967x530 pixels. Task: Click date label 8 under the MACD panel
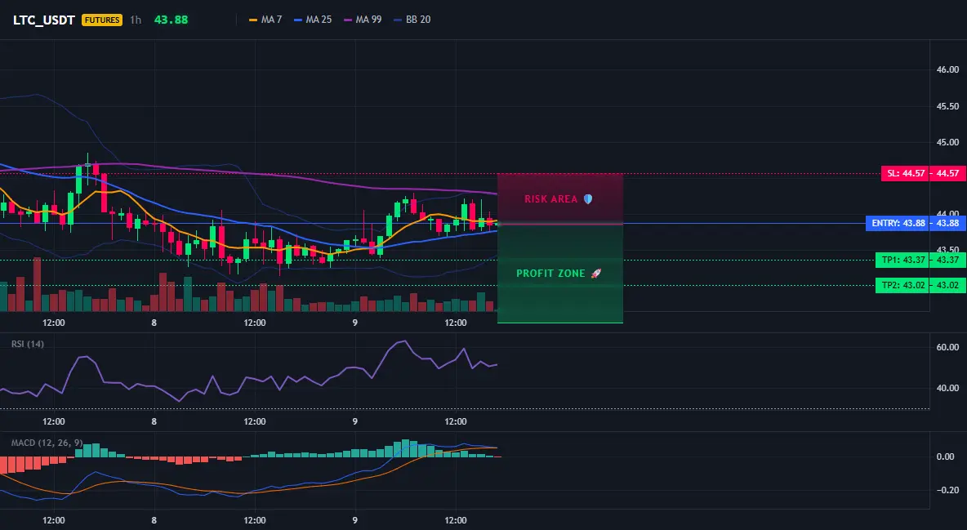(154, 520)
